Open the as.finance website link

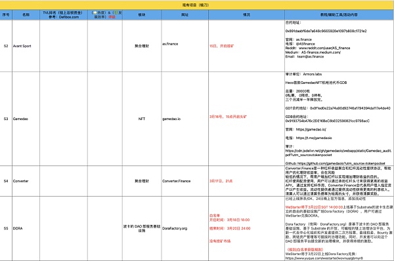coord(170,44)
